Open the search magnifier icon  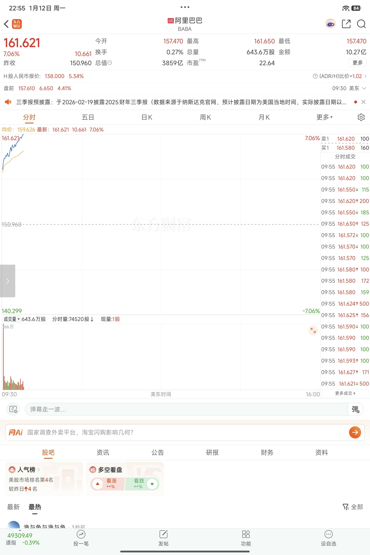[x=361, y=24]
